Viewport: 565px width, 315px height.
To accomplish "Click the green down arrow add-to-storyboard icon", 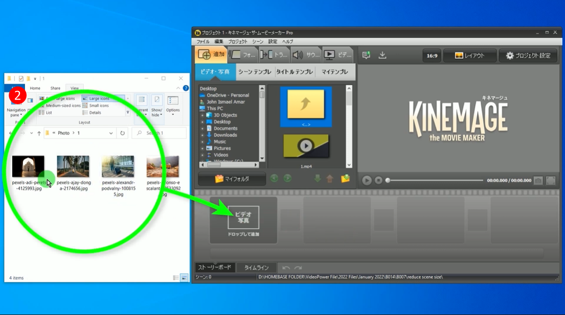I will 317,179.
